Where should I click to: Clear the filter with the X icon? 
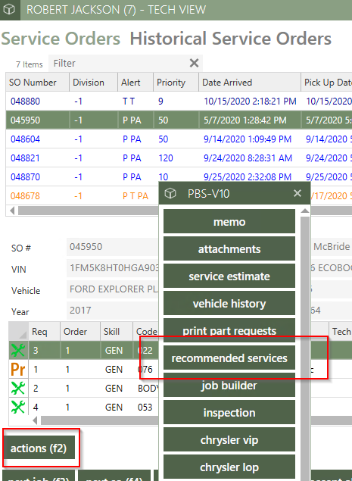tap(194, 63)
